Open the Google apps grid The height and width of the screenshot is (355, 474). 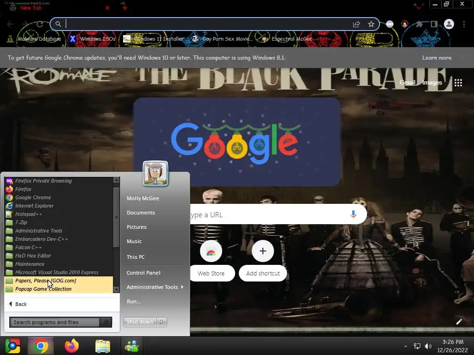click(x=458, y=83)
